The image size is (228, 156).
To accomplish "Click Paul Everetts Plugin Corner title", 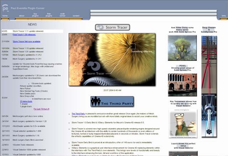I will (28, 8).
